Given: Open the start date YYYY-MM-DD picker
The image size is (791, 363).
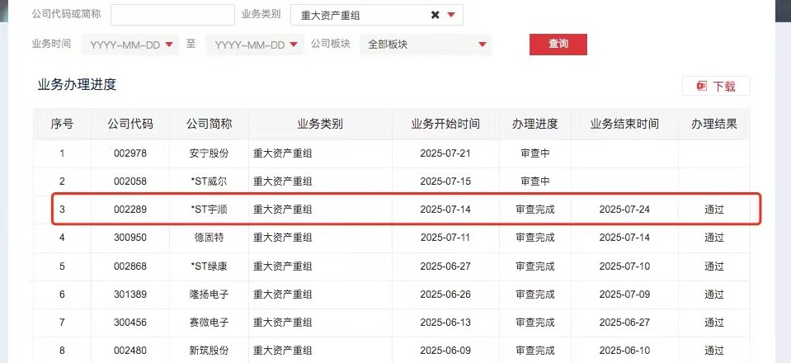Looking at the screenshot, I should click(x=130, y=45).
